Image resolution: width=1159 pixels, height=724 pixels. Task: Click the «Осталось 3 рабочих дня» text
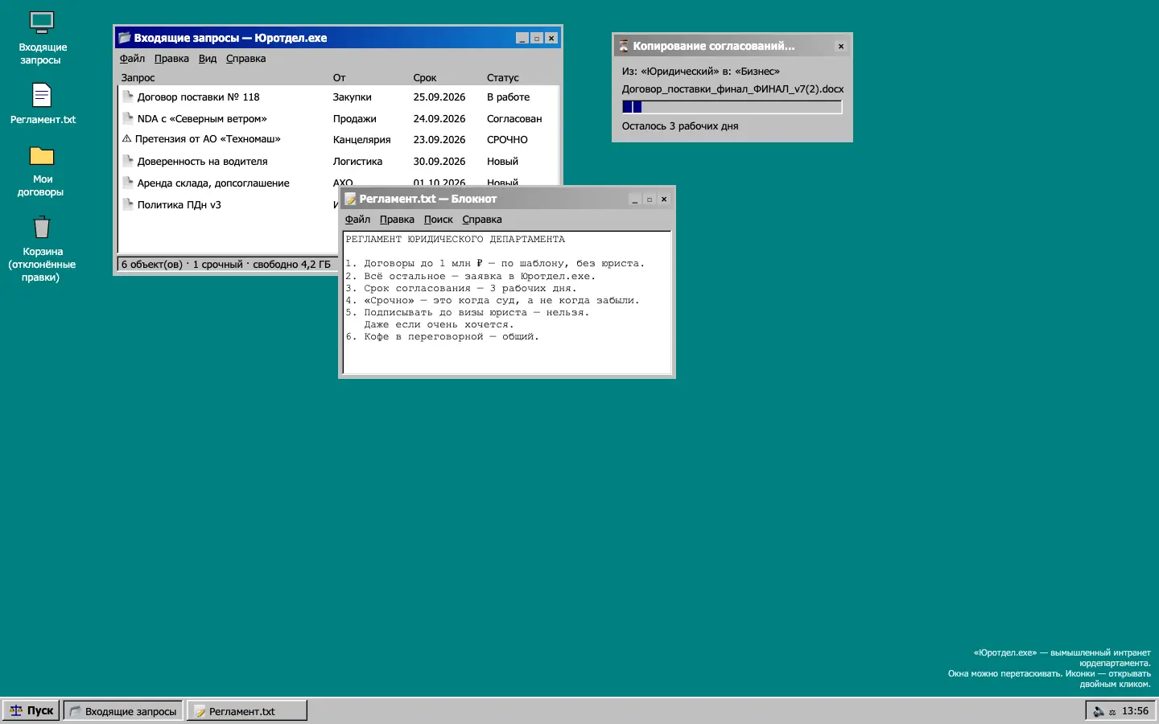[x=680, y=126]
